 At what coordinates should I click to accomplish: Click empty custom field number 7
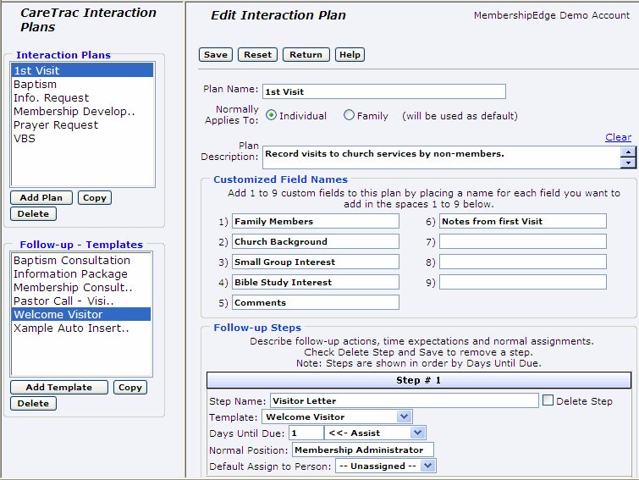coord(522,242)
